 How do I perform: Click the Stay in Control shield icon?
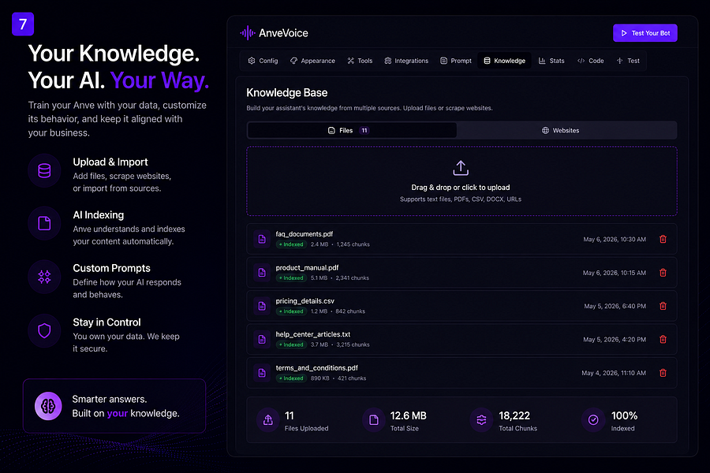point(44,331)
